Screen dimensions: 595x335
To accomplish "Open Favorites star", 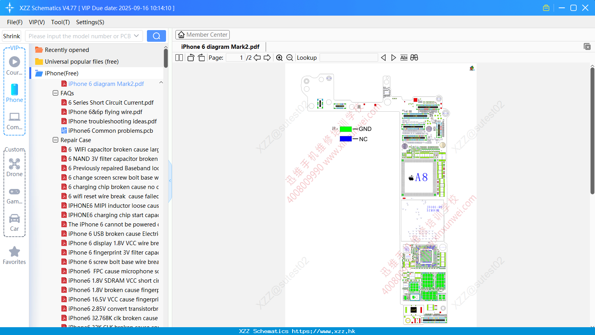I will (14, 256).
